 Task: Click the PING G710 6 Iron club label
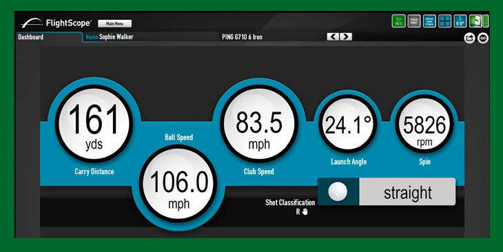242,37
